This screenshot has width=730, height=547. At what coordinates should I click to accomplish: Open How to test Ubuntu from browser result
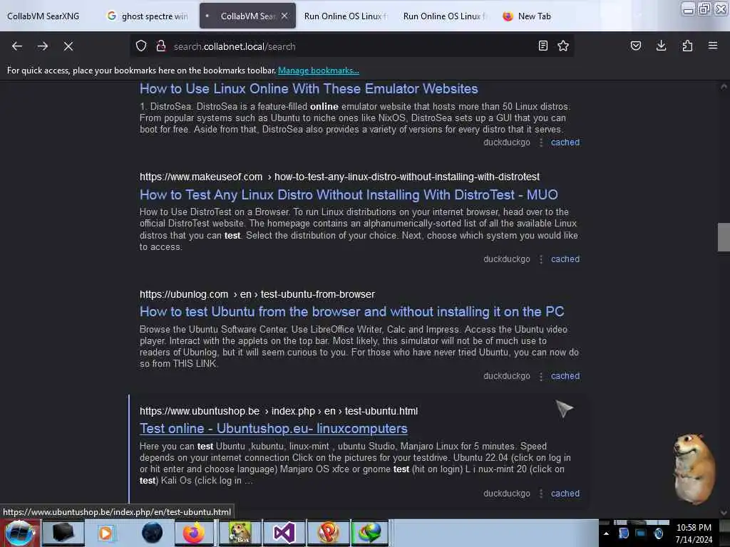(352, 311)
